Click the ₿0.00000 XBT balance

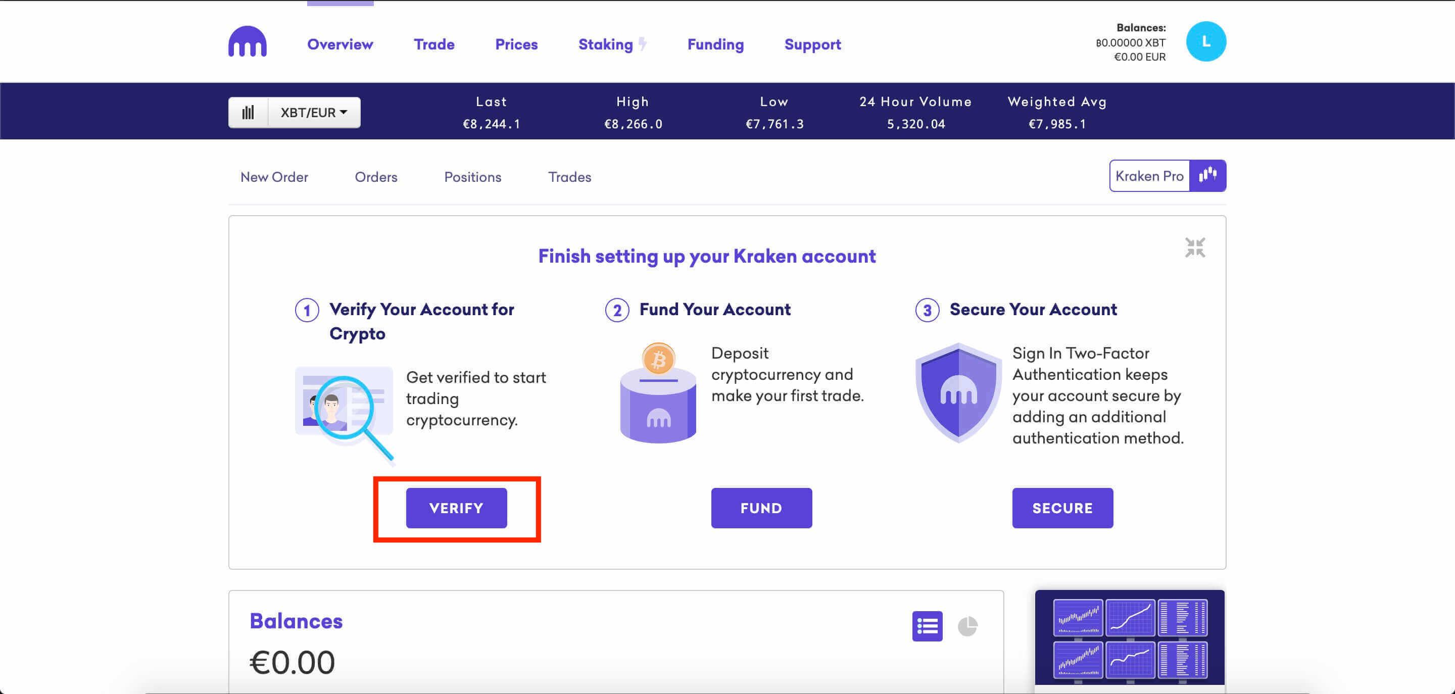[x=1130, y=42]
